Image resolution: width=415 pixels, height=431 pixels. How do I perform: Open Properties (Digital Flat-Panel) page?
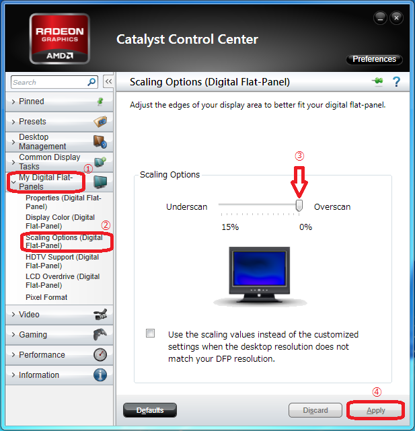click(63, 202)
